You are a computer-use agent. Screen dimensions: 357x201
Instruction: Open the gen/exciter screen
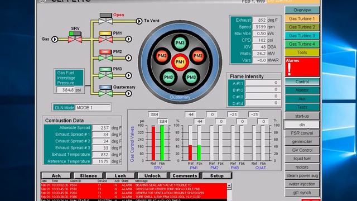pyautogui.click(x=302, y=141)
